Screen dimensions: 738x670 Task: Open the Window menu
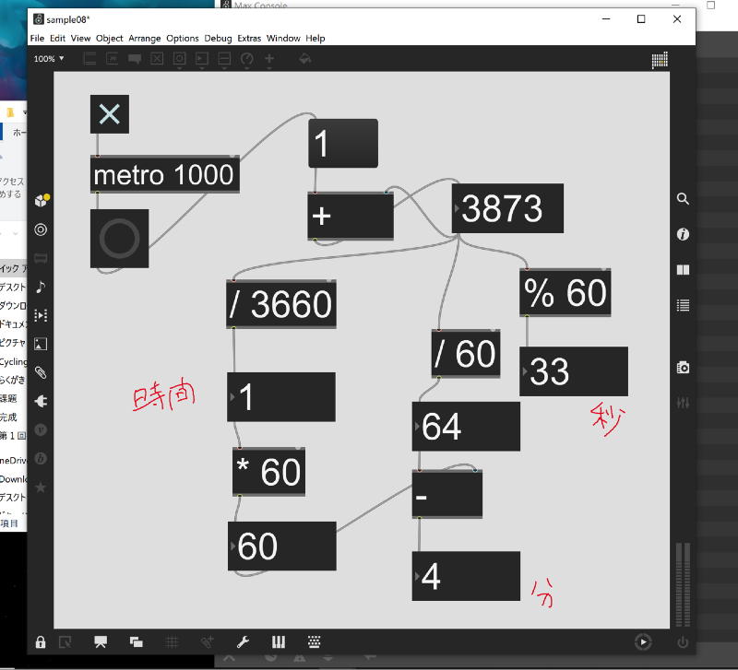tap(283, 38)
